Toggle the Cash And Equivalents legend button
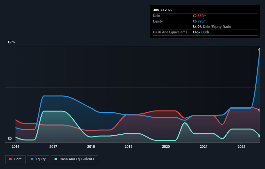 (74, 159)
